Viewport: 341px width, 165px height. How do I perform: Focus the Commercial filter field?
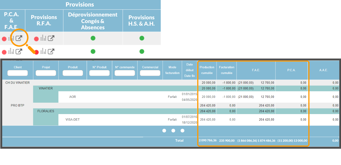click(x=150, y=73)
